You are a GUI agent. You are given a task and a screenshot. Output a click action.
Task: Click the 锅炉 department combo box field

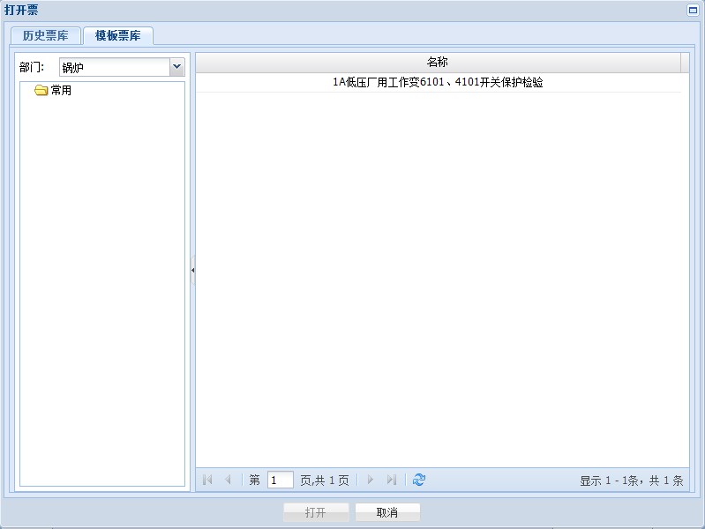click(x=113, y=67)
